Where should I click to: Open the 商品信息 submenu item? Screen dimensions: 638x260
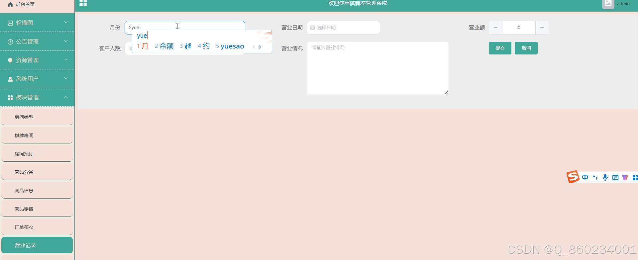pyautogui.click(x=37, y=191)
